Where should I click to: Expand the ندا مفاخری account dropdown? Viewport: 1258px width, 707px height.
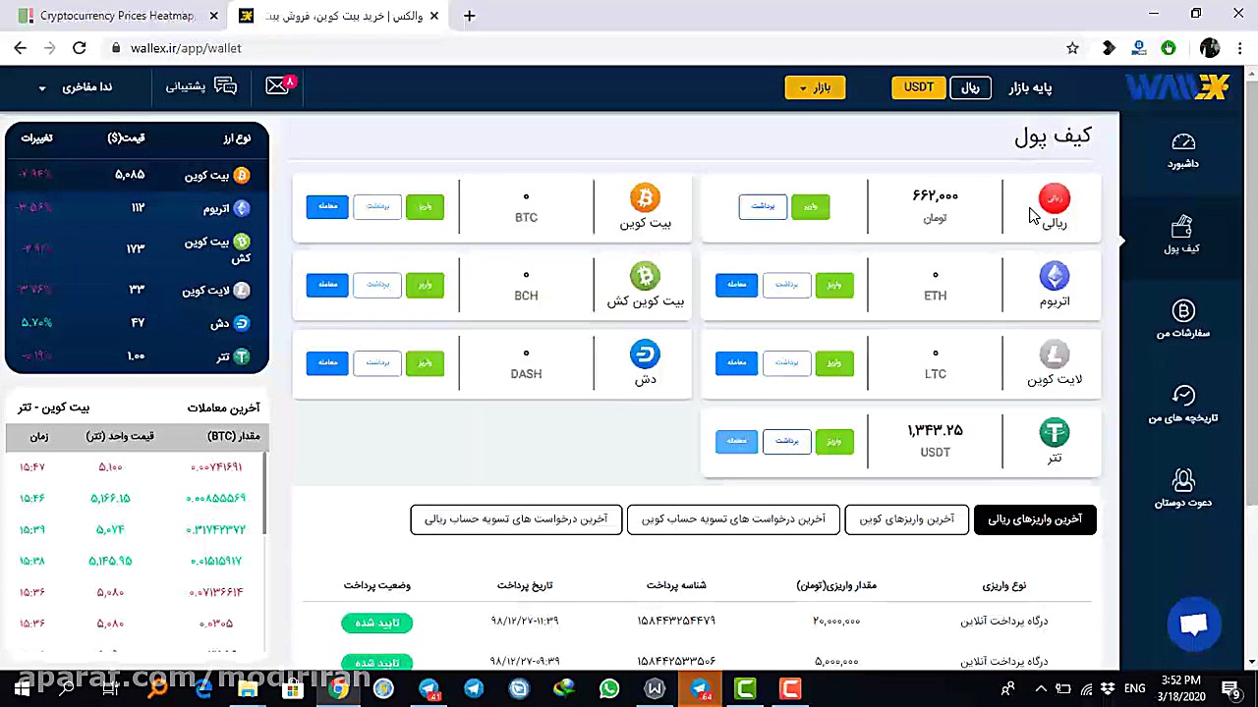(74, 86)
